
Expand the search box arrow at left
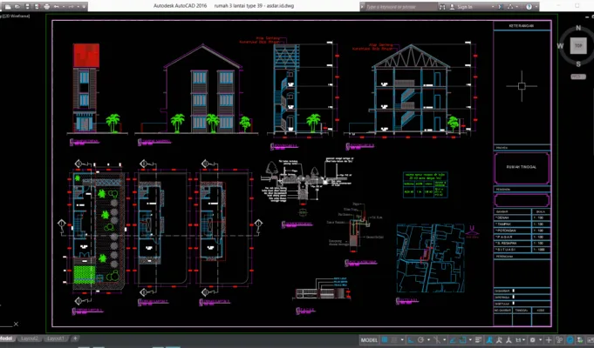coord(362,7)
